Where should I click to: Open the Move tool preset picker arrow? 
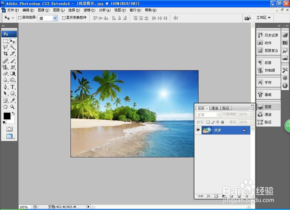pos(13,18)
